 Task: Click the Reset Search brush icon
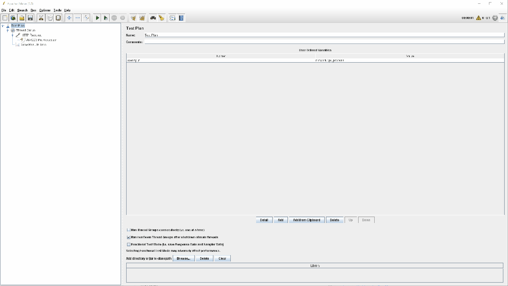coord(161,18)
